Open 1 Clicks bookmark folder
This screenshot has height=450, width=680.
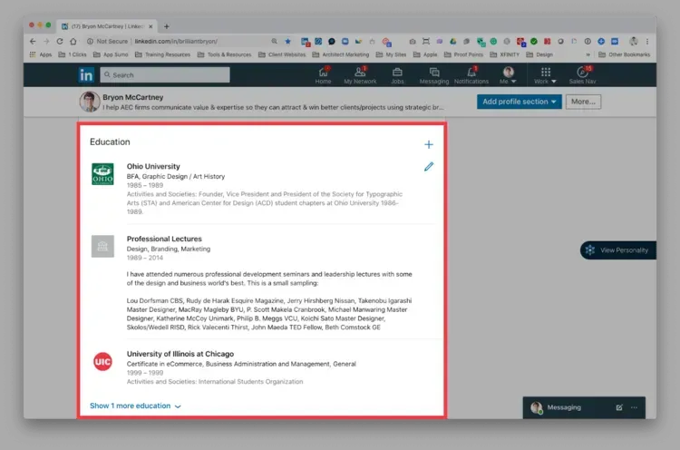coord(73,54)
